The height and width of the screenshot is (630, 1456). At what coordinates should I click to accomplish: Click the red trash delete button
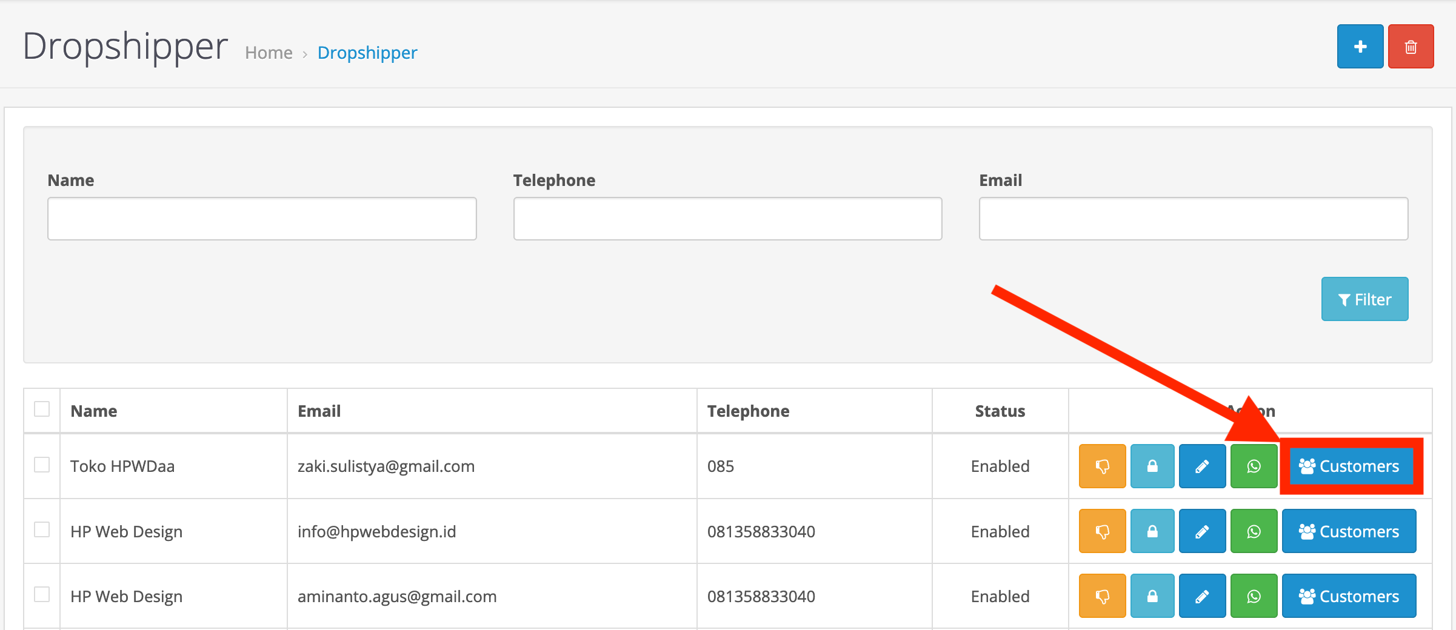coord(1411,47)
